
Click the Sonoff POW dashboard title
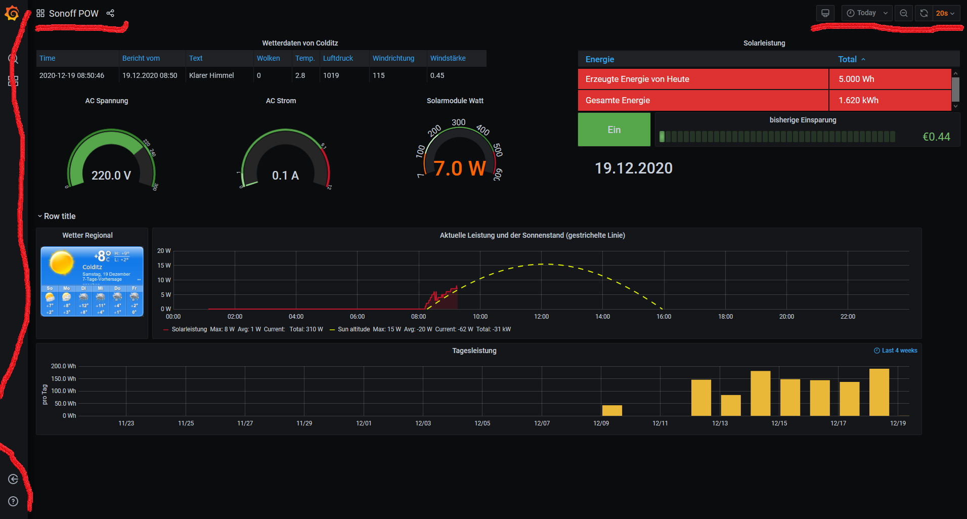pyautogui.click(x=73, y=13)
